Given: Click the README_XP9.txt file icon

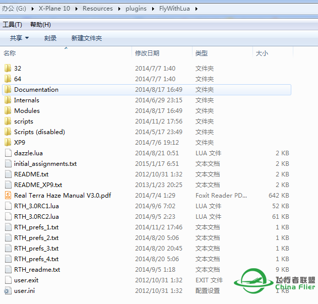Looking at the screenshot, I should coord(8,185).
